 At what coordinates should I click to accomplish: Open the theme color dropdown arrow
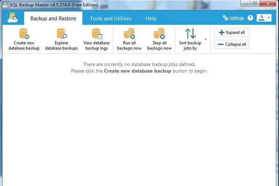pyautogui.click(x=269, y=18)
